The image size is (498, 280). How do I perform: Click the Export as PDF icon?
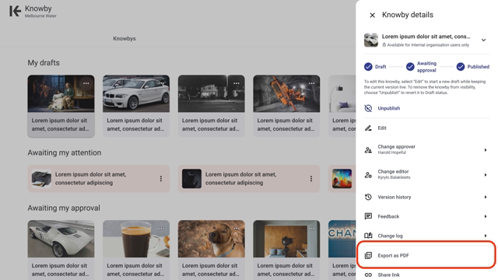[x=368, y=256]
